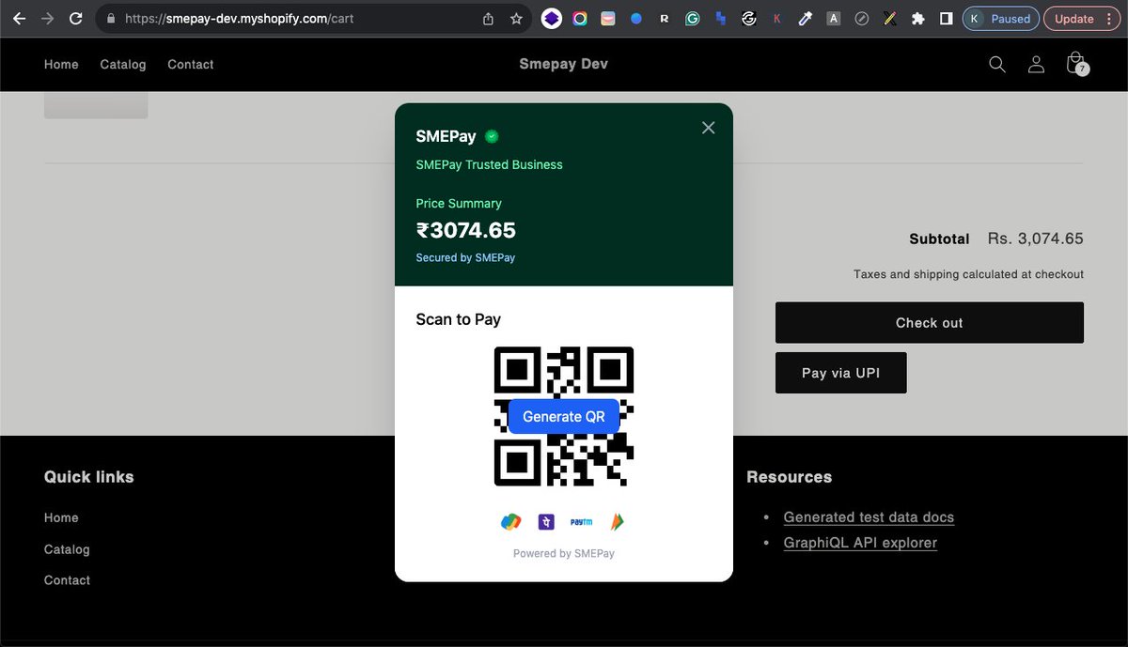The image size is (1128, 647).
Task: Open the Contact menu item in header
Action: click(x=191, y=64)
